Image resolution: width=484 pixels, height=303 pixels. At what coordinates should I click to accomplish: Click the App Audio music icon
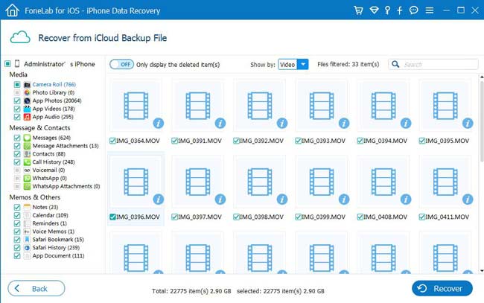pyautogui.click(x=27, y=117)
